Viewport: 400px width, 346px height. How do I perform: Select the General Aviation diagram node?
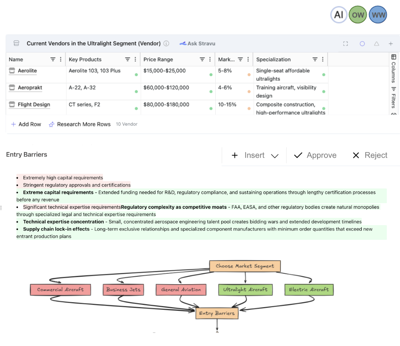click(x=181, y=290)
